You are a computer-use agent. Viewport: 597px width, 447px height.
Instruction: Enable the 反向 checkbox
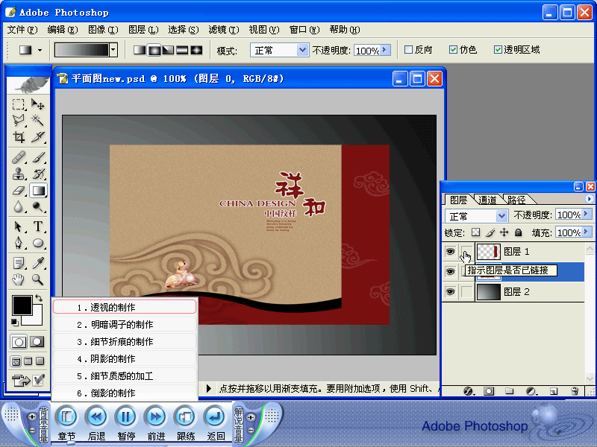click(x=408, y=49)
